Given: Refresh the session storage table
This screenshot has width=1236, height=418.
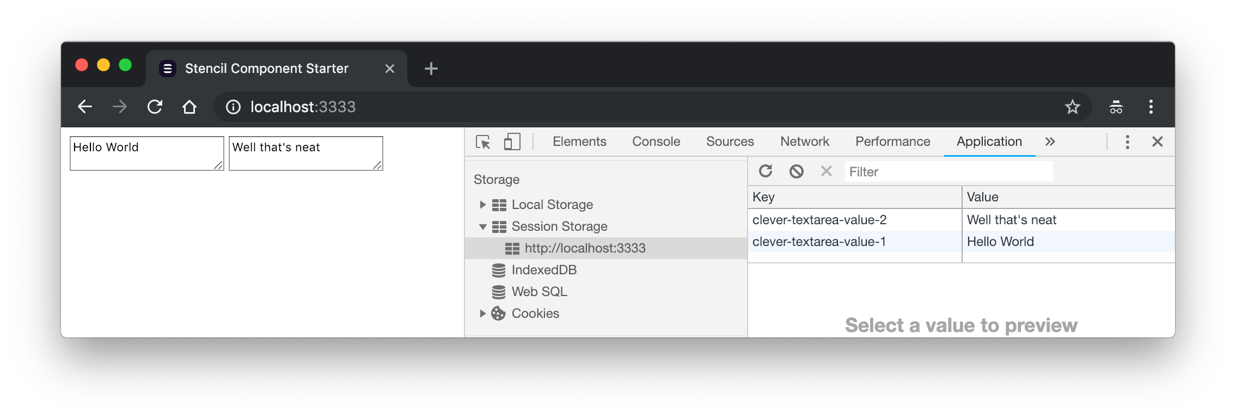Looking at the screenshot, I should click(x=766, y=171).
